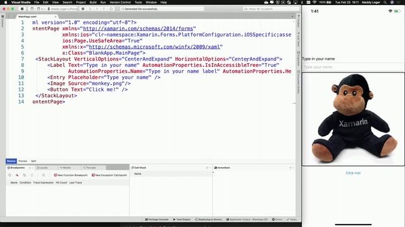Click the fifth Breakpoints toolbar icon after separator

[44, 175]
